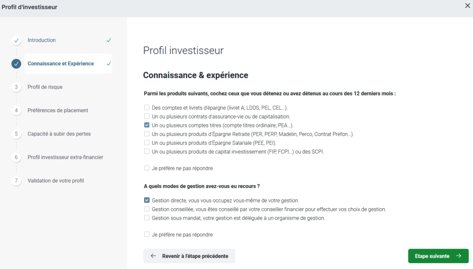Check the Gestion conseillée option
This screenshot has height=269, width=473.
(147, 209)
